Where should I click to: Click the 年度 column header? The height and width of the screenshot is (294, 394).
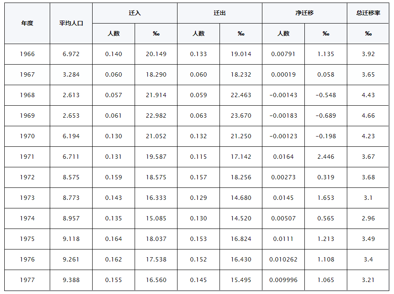pyautogui.click(x=27, y=23)
